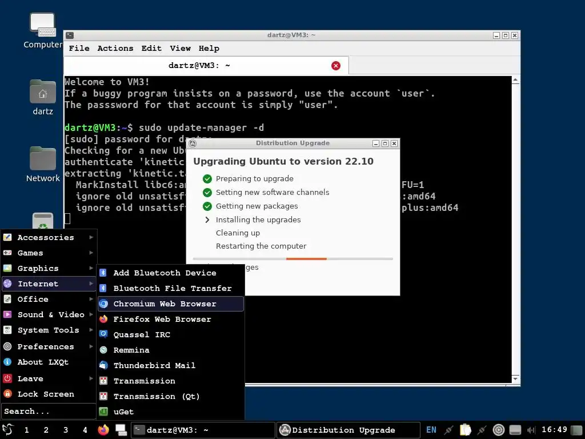
Task: Switch to workspace 3
Action: point(66,430)
